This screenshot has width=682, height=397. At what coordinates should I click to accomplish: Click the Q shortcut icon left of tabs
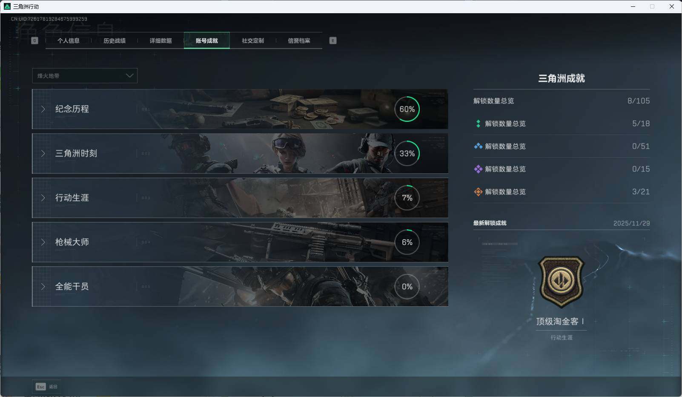[x=34, y=40]
